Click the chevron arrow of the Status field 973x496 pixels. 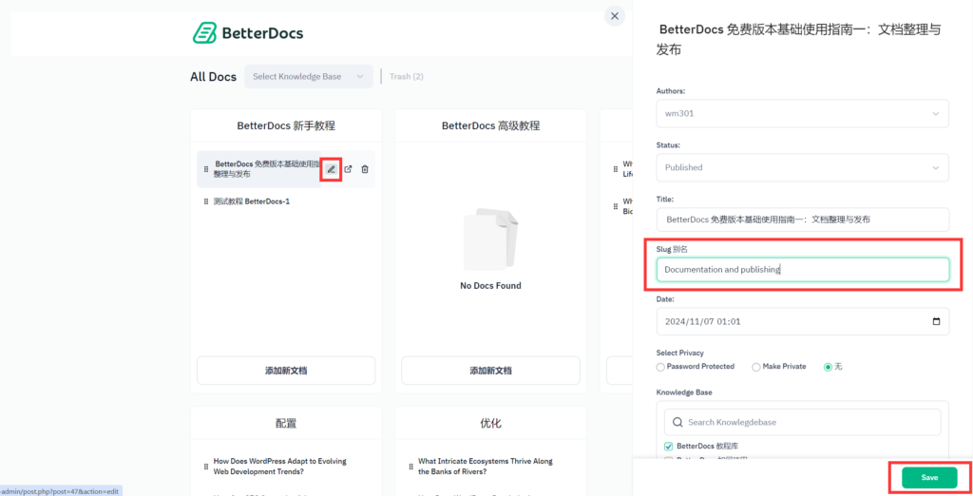click(936, 167)
